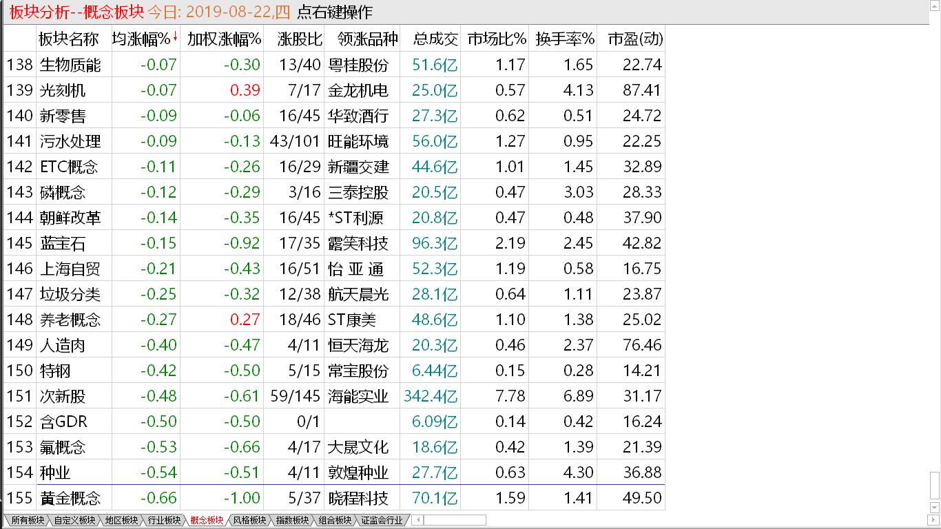941x529 pixels.
Task: Select the 组合板块 tab
Action: 335,520
